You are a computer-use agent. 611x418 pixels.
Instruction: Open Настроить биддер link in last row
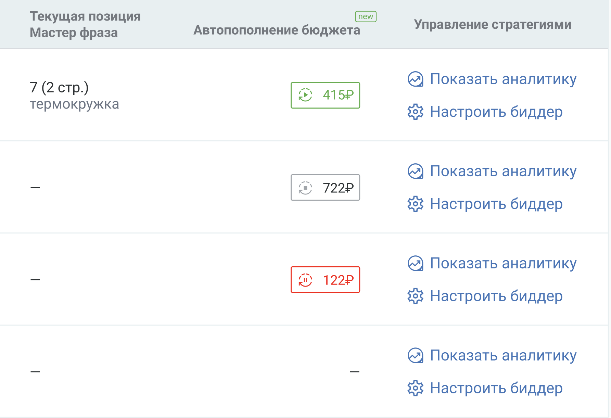[x=496, y=388]
